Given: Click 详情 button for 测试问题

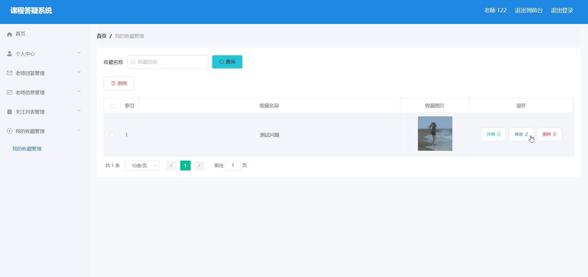Looking at the screenshot, I should 493,134.
